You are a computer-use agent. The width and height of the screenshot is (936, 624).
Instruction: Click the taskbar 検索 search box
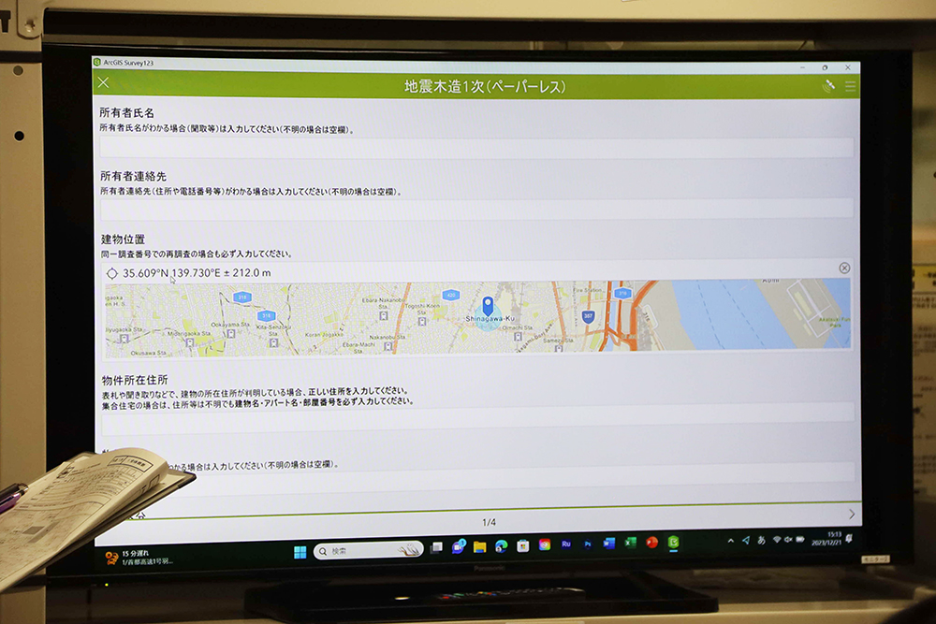pyautogui.click(x=368, y=550)
